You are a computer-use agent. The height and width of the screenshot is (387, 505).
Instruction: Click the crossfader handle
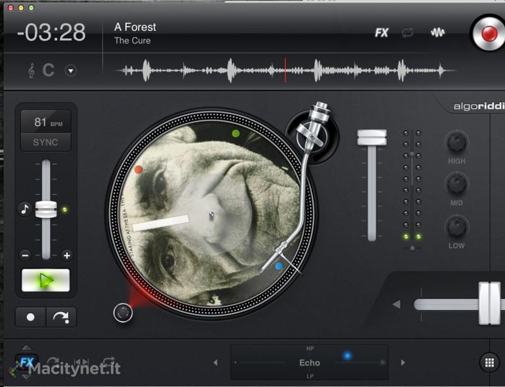coord(490,303)
